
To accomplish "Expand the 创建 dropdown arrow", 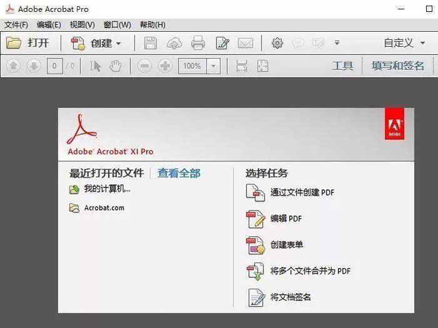I will [x=118, y=44].
